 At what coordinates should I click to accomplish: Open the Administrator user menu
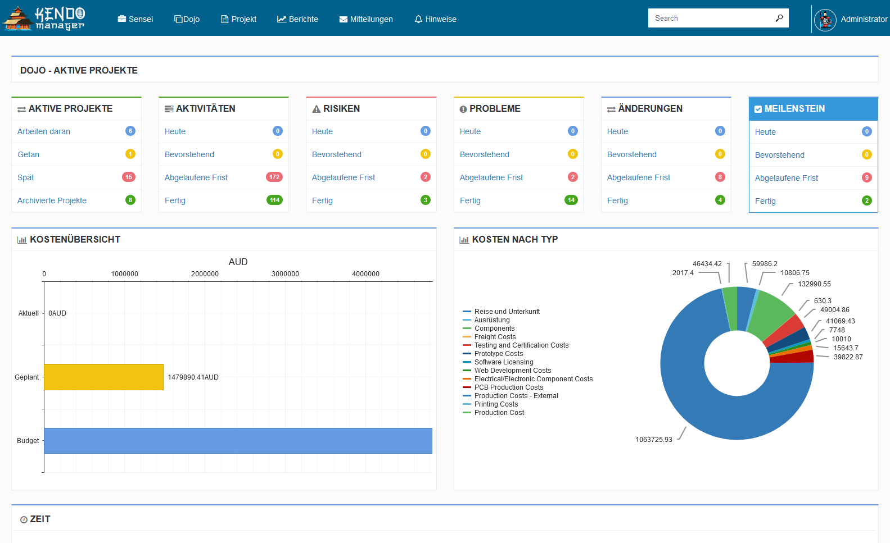[x=851, y=20]
